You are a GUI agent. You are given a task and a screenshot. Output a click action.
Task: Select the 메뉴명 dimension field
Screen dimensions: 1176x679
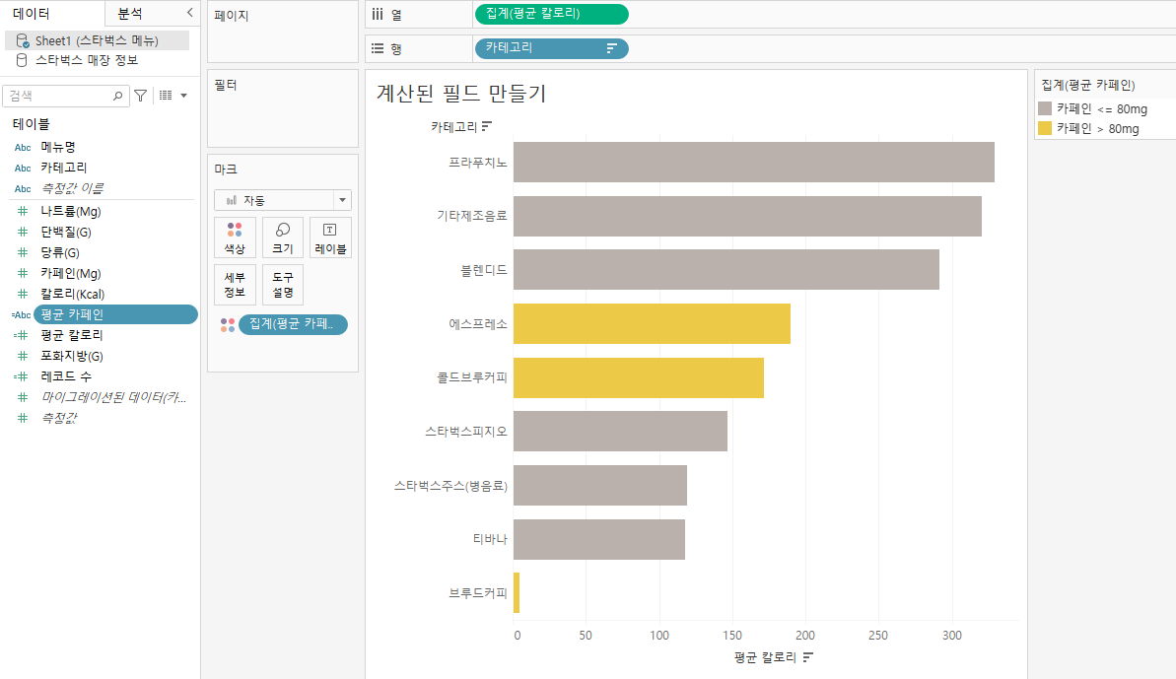[x=58, y=147]
